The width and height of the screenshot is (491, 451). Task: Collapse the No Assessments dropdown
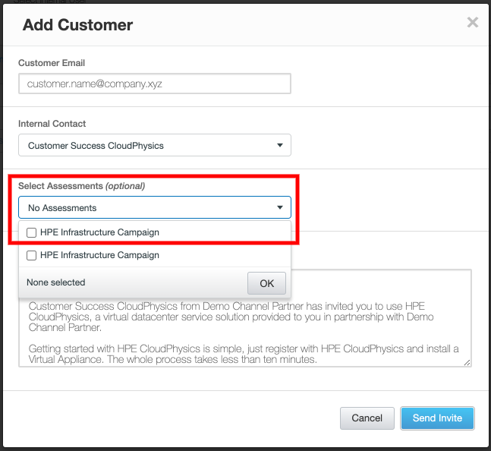pyautogui.click(x=155, y=207)
